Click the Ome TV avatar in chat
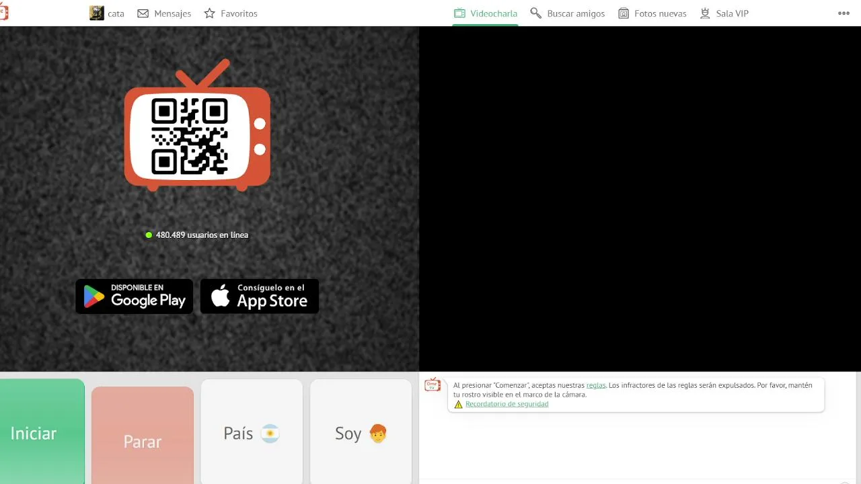 click(x=433, y=385)
